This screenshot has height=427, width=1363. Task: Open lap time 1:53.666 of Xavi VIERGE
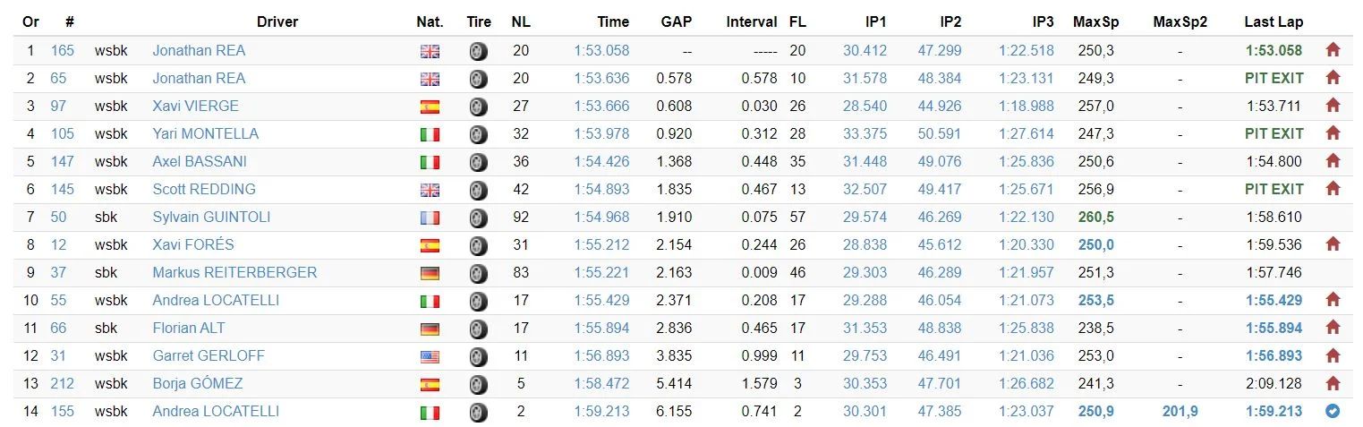pyautogui.click(x=601, y=106)
